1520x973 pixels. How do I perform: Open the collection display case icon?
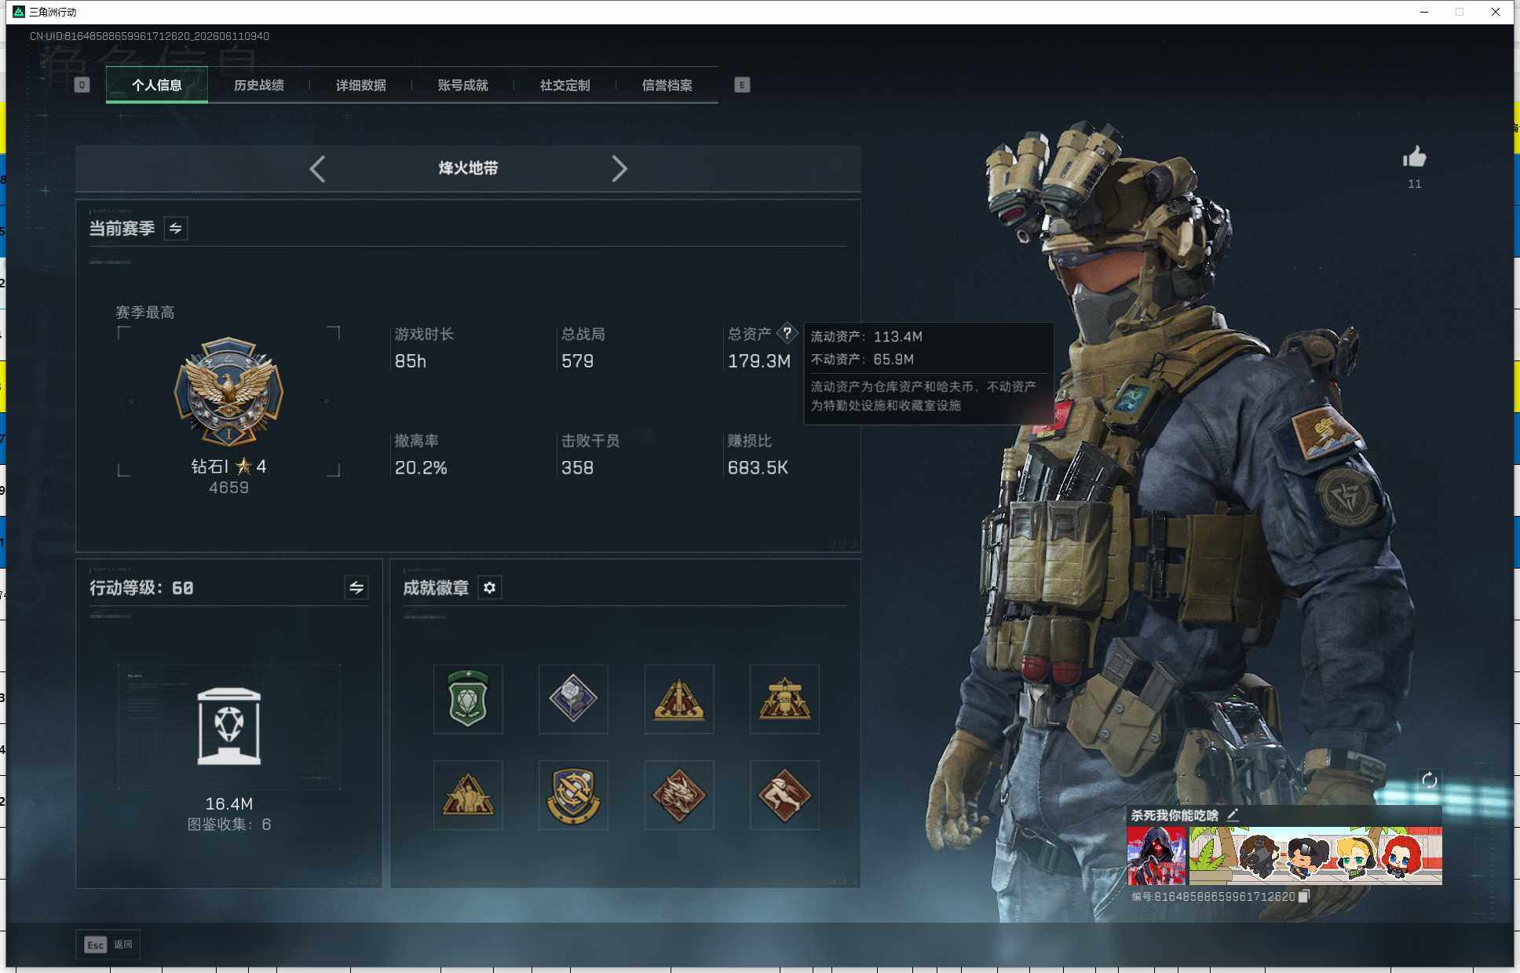click(x=228, y=726)
